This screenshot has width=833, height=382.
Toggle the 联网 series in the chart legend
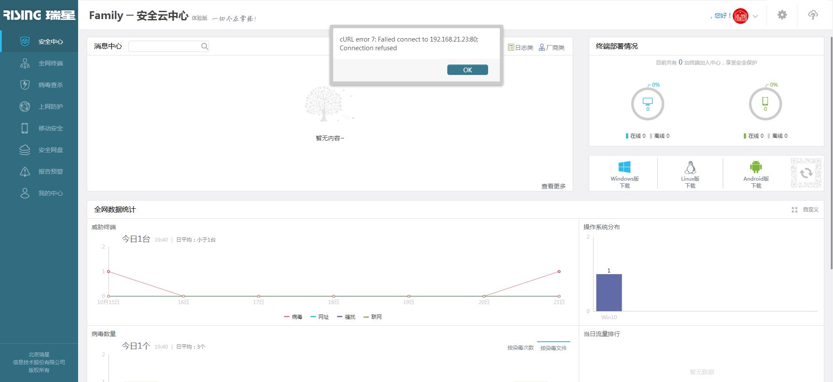[x=373, y=317]
